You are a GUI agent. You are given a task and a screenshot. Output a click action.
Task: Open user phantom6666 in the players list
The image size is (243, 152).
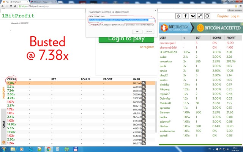(168, 47)
